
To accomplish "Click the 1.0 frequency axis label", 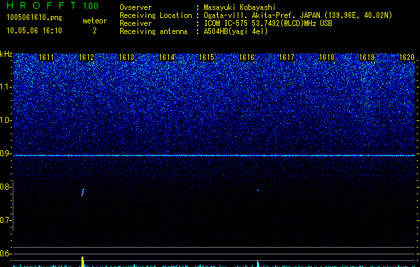I will pos(6,120).
